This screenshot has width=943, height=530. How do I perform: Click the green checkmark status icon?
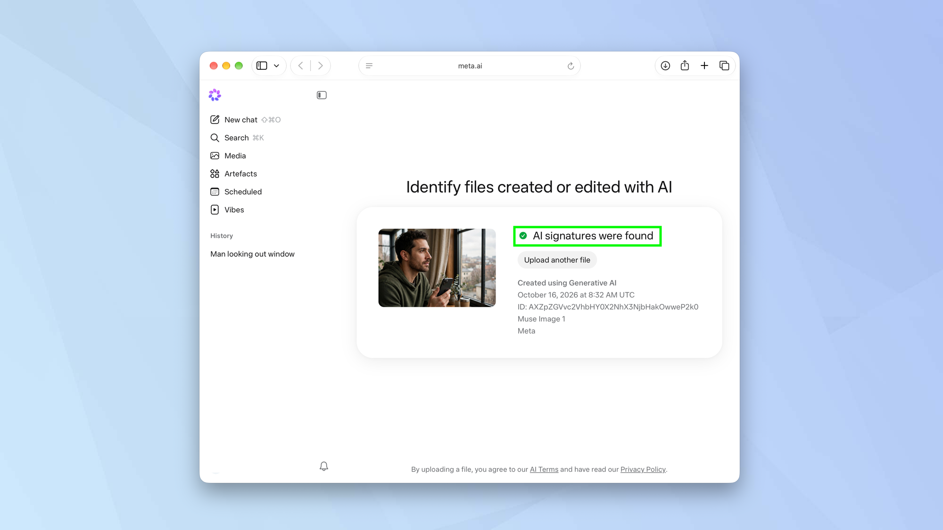(523, 236)
